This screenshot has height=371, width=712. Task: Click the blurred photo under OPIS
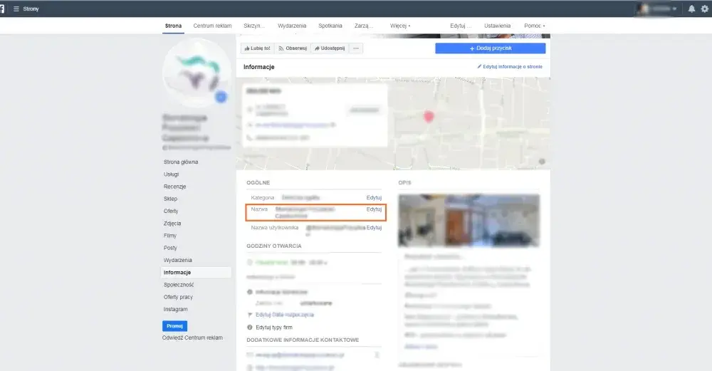[469, 221]
